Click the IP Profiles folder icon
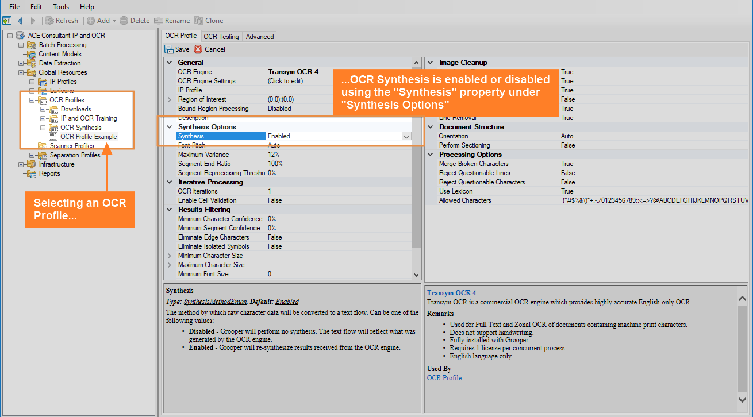This screenshot has height=417, width=753. tap(43, 82)
